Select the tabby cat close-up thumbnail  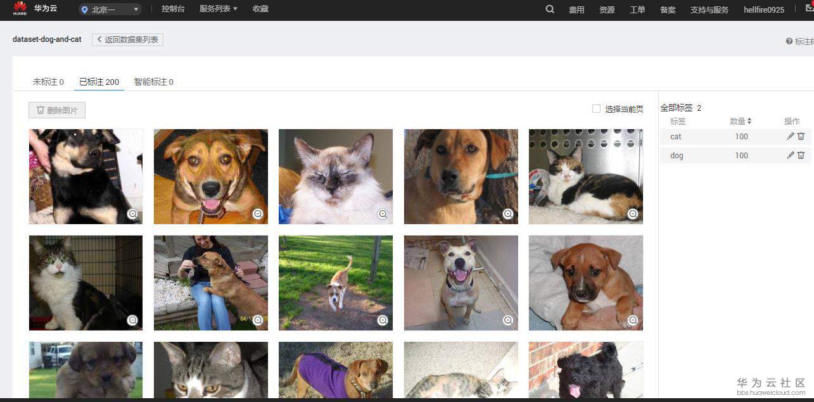click(x=211, y=370)
